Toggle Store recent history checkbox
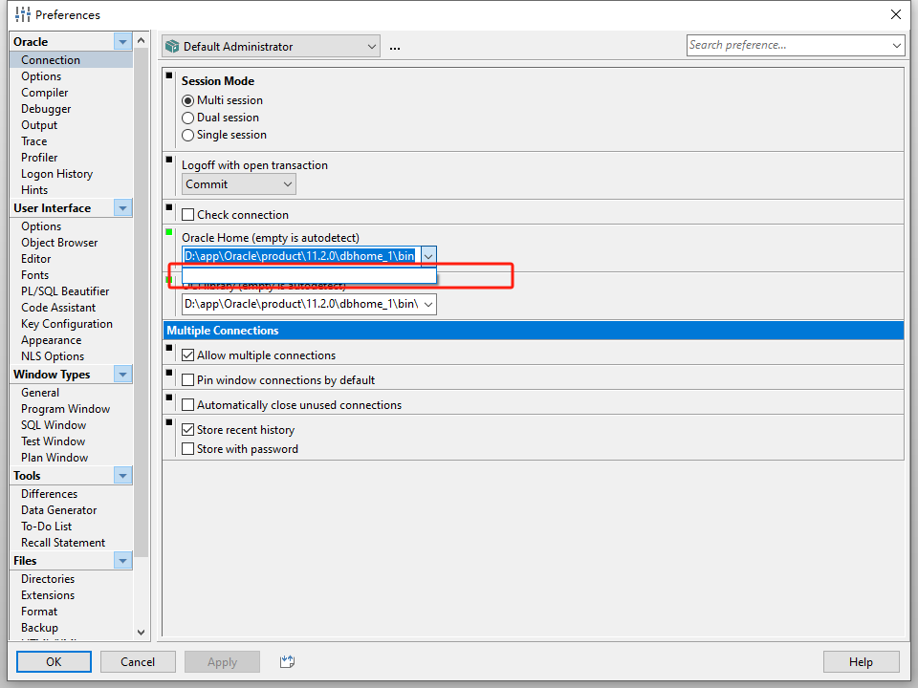The image size is (918, 688). pyautogui.click(x=188, y=430)
